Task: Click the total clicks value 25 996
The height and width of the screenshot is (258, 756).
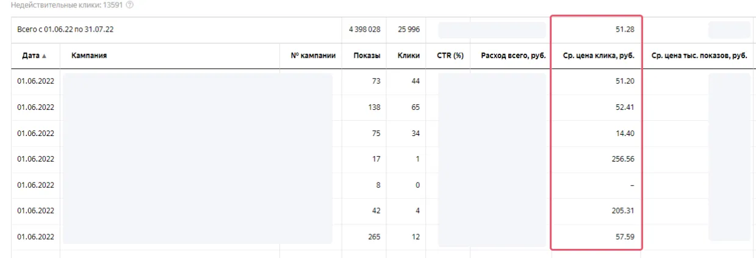Action: tap(408, 30)
